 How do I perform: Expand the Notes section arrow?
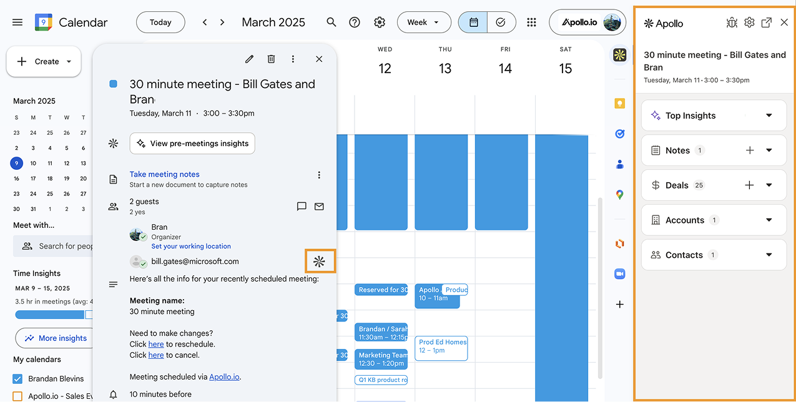(x=769, y=150)
